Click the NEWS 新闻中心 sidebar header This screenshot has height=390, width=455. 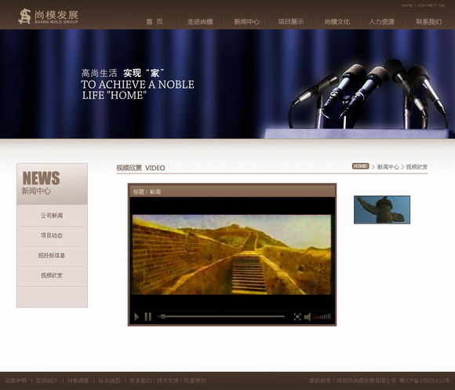53,184
